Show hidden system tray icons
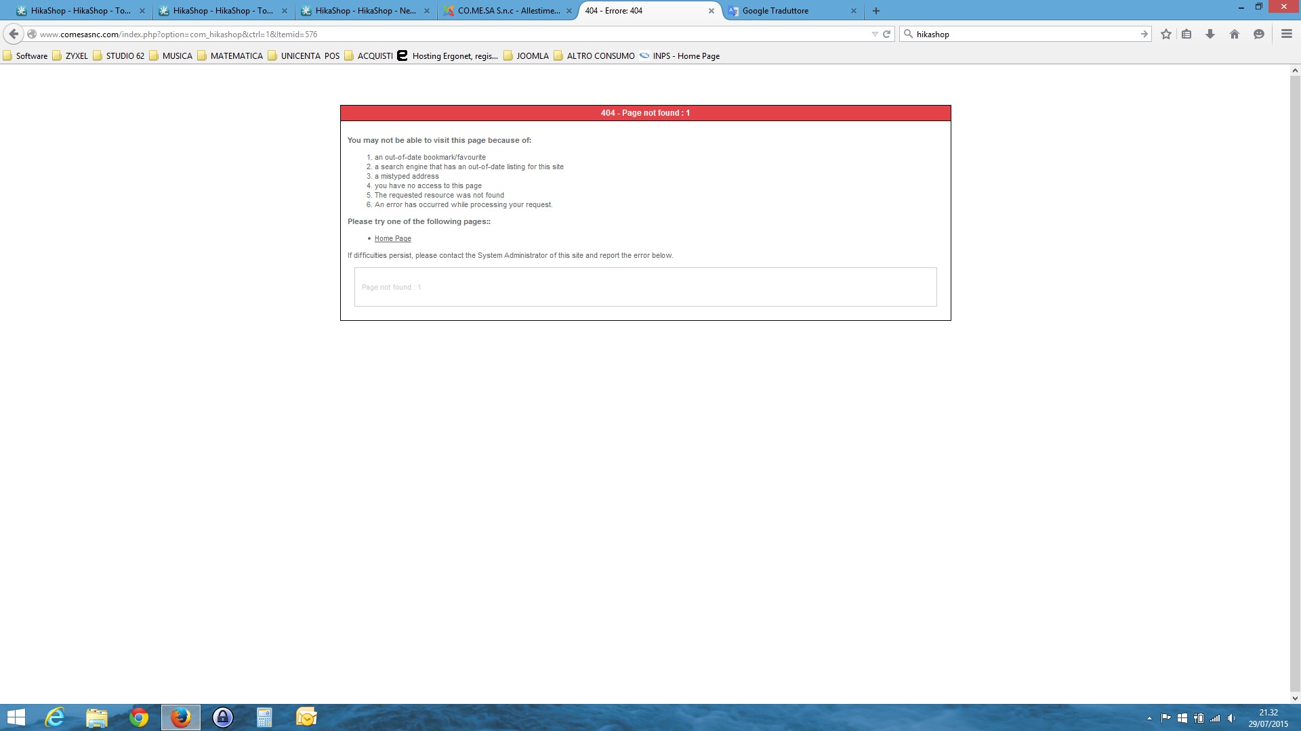 1149,718
